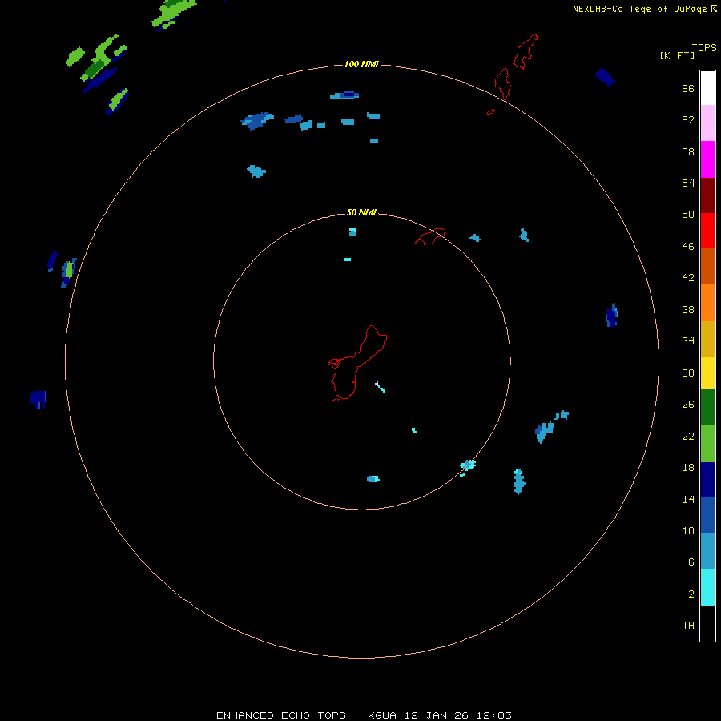Click the cyan 10 color band

707,587
